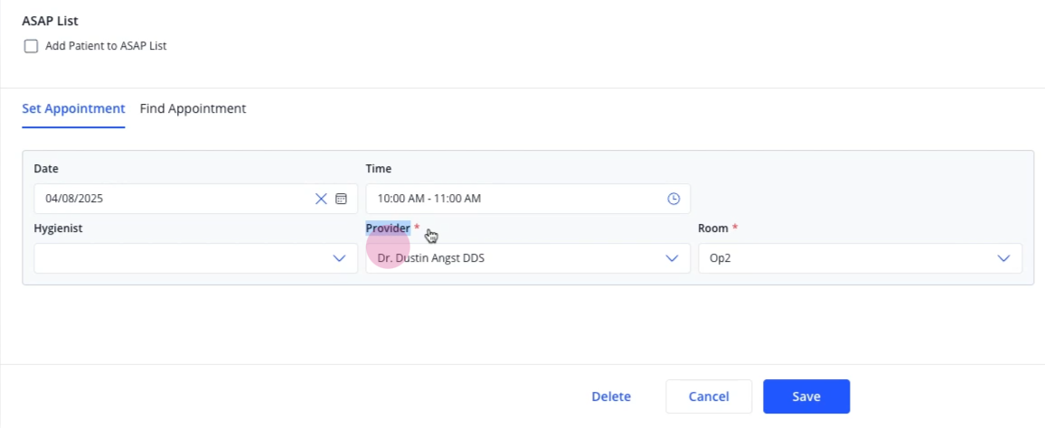Open the Room dropdown showing Op2
This screenshot has height=428, width=1045.
(860, 258)
